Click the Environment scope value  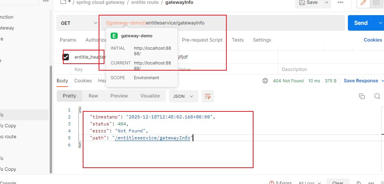(x=146, y=78)
